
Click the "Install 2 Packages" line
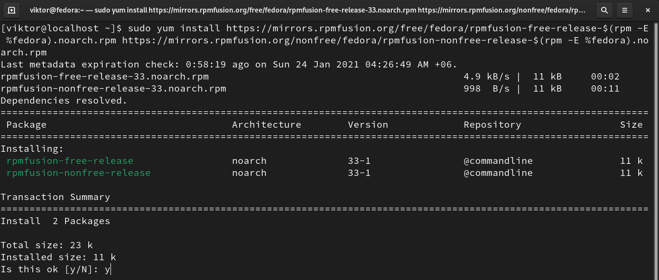pos(55,221)
